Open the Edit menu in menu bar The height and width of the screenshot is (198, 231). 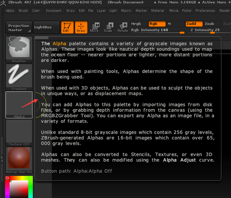(x=81, y=10)
